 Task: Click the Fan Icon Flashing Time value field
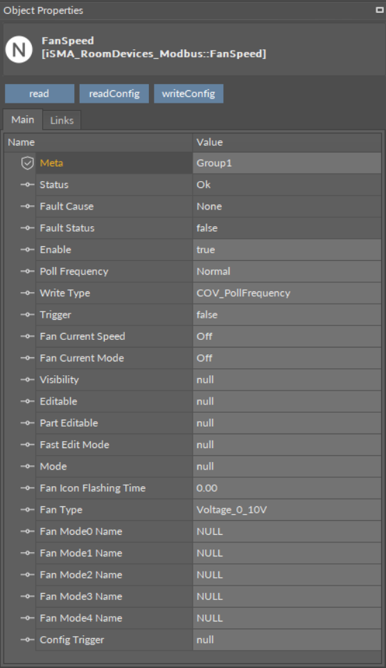point(287,488)
